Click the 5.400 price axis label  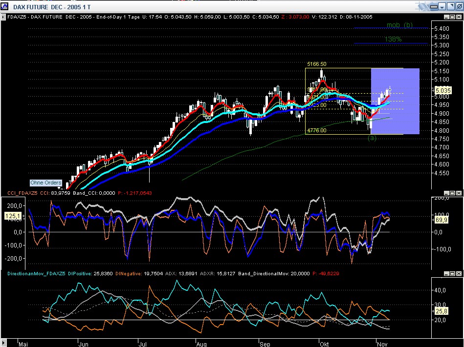pyautogui.click(x=442, y=29)
